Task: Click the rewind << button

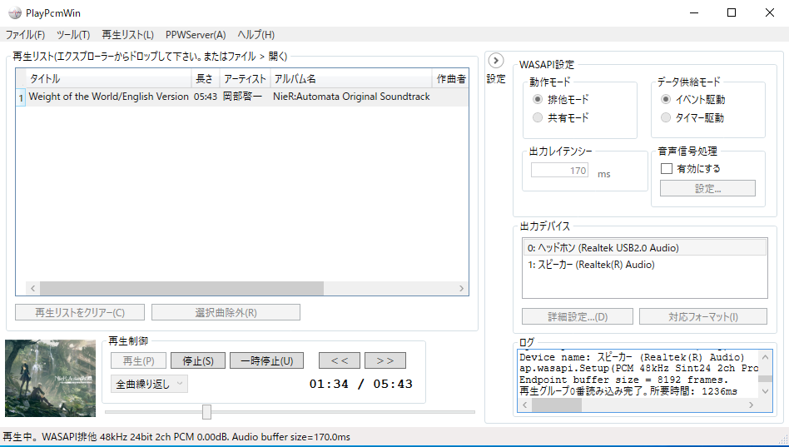Action: click(x=340, y=360)
